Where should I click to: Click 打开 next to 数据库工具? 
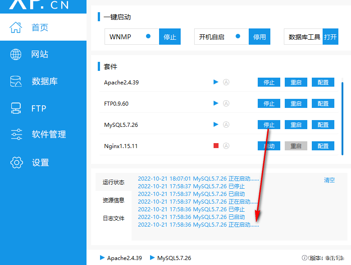click(x=330, y=37)
